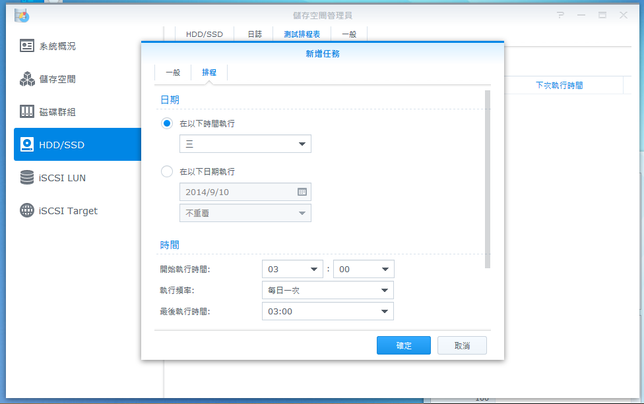Click the 確定 confirm button

click(404, 345)
